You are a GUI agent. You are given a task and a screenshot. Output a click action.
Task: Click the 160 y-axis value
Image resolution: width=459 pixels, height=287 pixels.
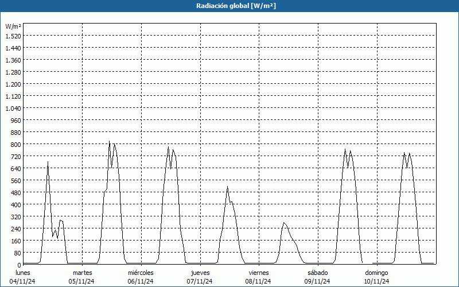click(16, 241)
